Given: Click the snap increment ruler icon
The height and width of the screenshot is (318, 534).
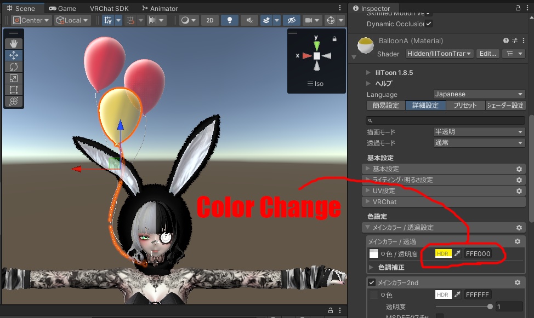Looking at the screenshot, I should (152, 20).
